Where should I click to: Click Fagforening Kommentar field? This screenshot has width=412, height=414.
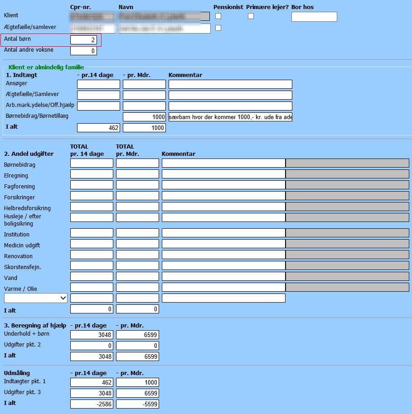click(x=223, y=185)
